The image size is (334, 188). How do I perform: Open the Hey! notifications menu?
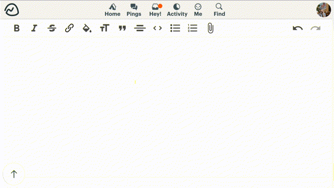click(x=156, y=10)
